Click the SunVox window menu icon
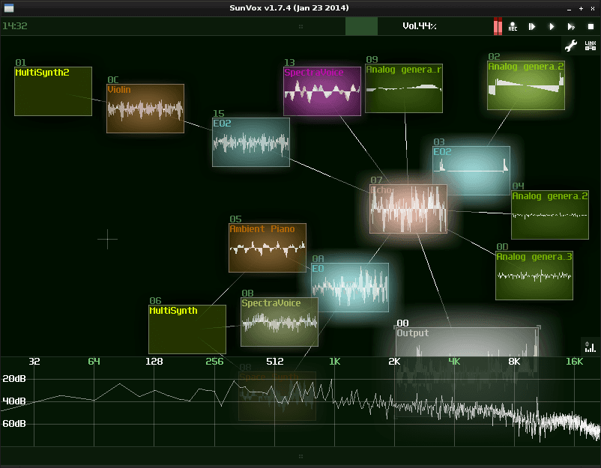Viewport: 601px width, 468px height. [x=9, y=7]
